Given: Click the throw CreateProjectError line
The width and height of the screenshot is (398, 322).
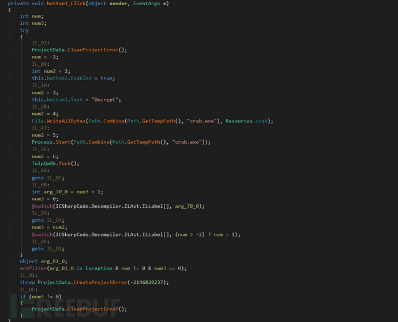Looking at the screenshot, I should (95, 282).
